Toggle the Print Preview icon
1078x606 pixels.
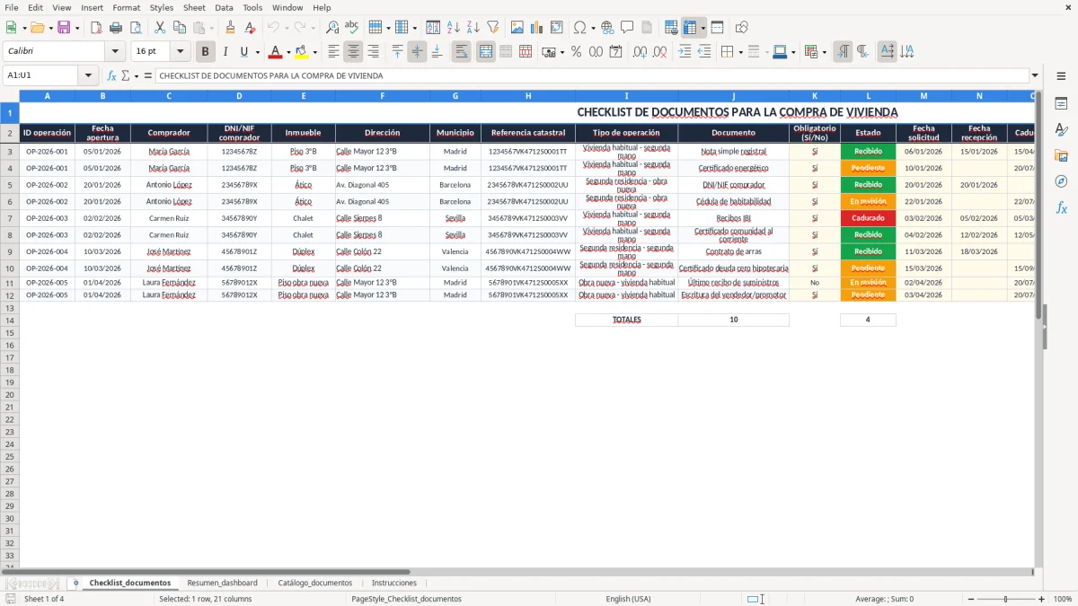coord(136,28)
